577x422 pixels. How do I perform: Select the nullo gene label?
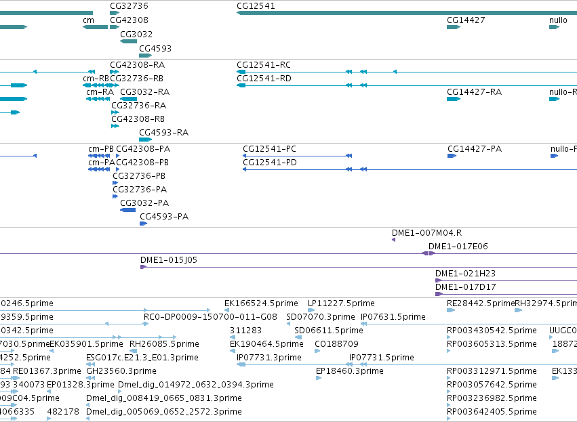[x=558, y=20]
